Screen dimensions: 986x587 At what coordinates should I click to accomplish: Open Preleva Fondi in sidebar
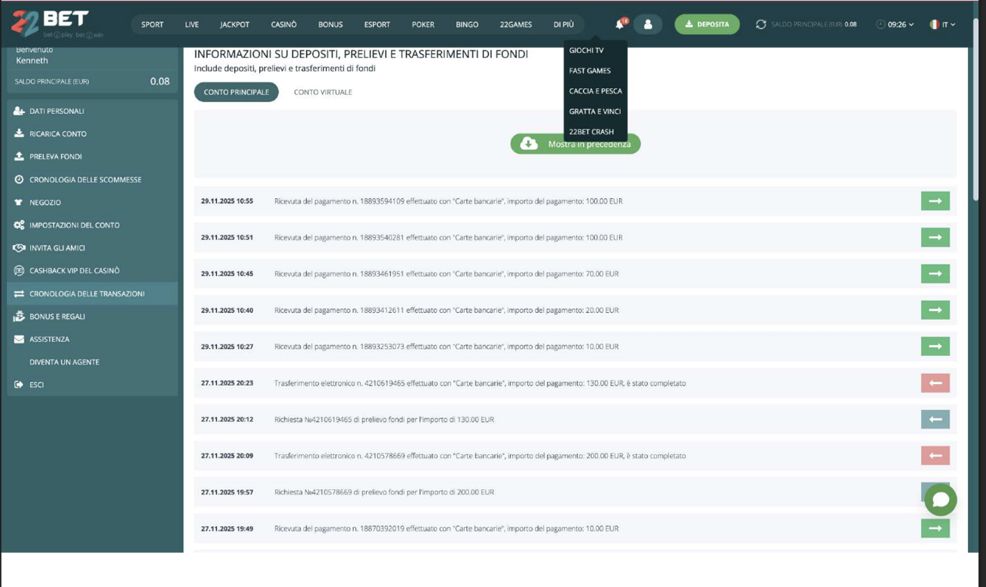coord(56,156)
